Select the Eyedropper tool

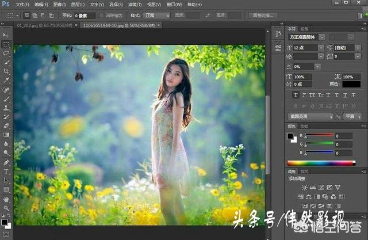click(6, 80)
